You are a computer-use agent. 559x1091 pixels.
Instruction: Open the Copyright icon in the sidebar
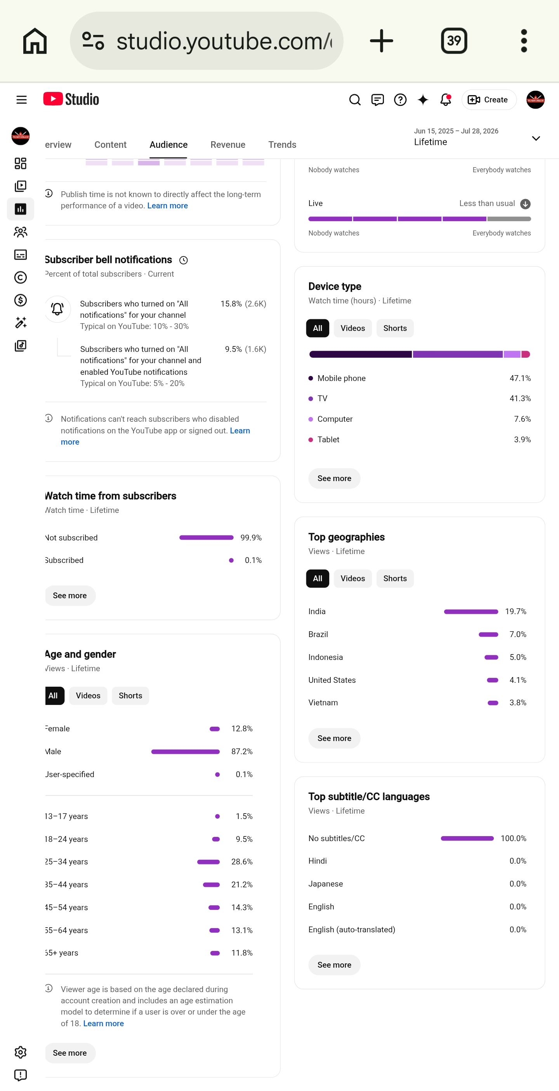20,277
